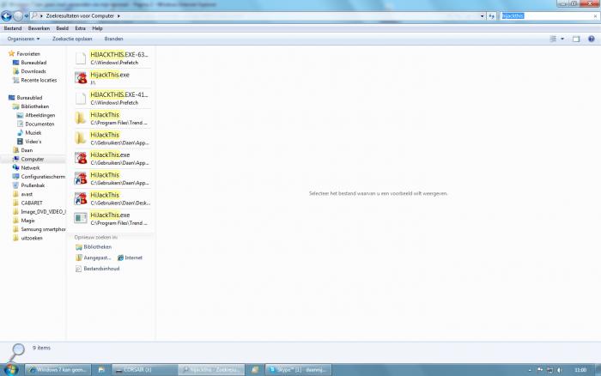Click into the hijackthis search field
The width and height of the screenshot is (601, 376).
(546, 16)
